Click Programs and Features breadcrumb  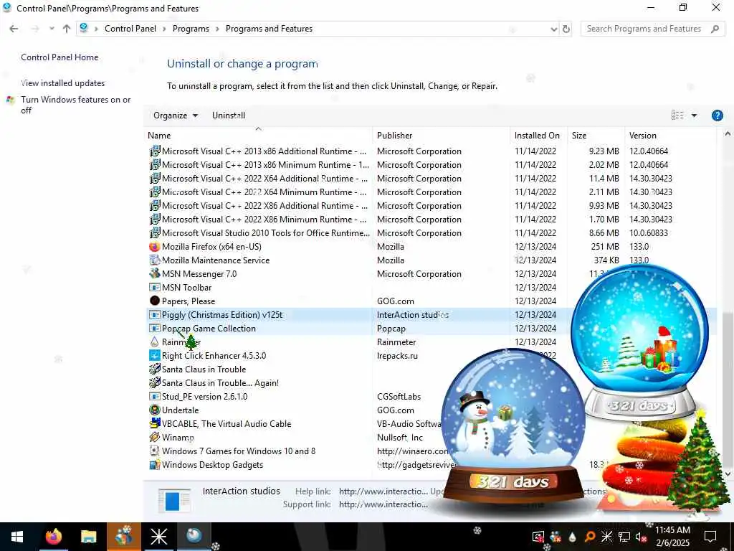coord(269,29)
